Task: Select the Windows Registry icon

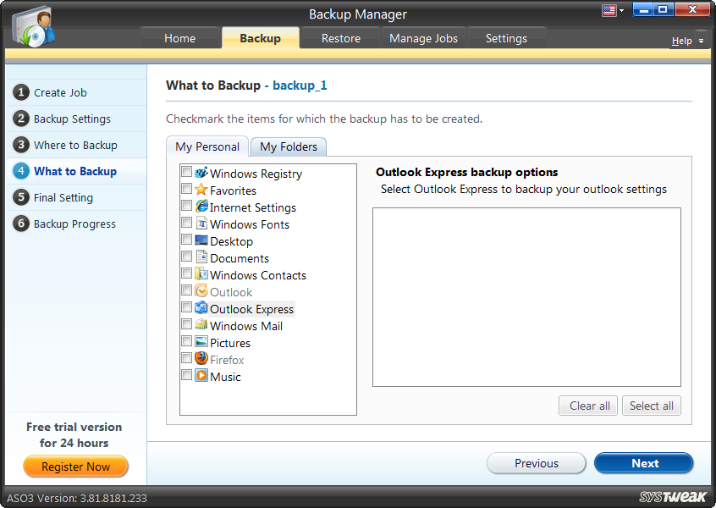Action: click(201, 173)
